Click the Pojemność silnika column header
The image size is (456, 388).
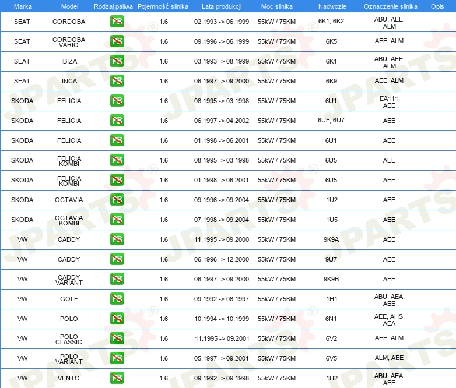click(163, 6)
